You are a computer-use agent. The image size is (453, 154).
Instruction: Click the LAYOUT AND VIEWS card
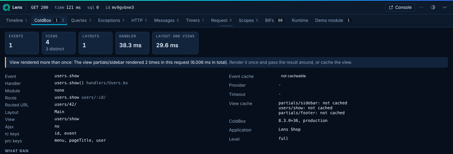[175, 43]
